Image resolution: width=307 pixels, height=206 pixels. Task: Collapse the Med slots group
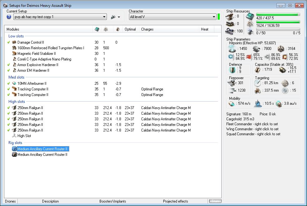pos(17,77)
